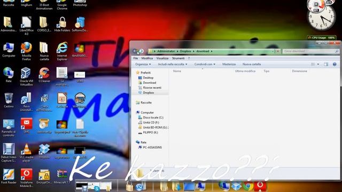Open Pannello di controllo icon
This screenshot has height=192, width=342.
pyautogui.click(x=9, y=127)
